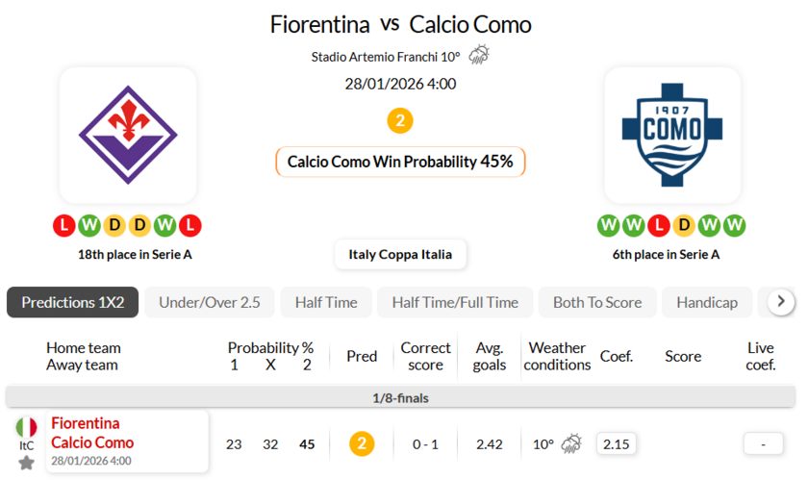The height and width of the screenshot is (480, 808).
Task: Open the Half Time/Full Time tab
Action: (455, 302)
